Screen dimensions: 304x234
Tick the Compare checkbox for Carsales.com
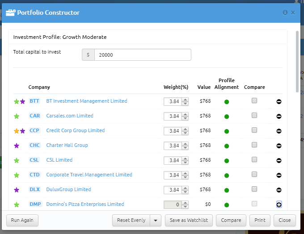[x=254, y=115]
